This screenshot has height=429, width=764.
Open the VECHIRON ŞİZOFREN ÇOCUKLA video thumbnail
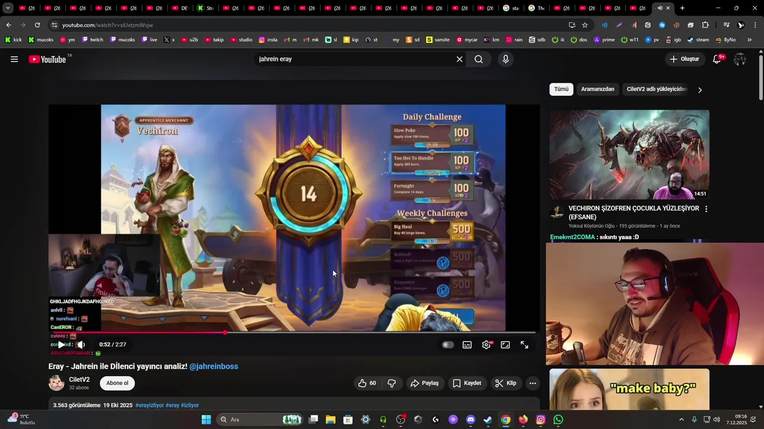click(x=629, y=154)
